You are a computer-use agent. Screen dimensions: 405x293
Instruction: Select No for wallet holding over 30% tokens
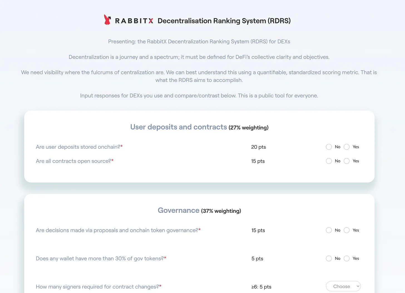(329, 259)
